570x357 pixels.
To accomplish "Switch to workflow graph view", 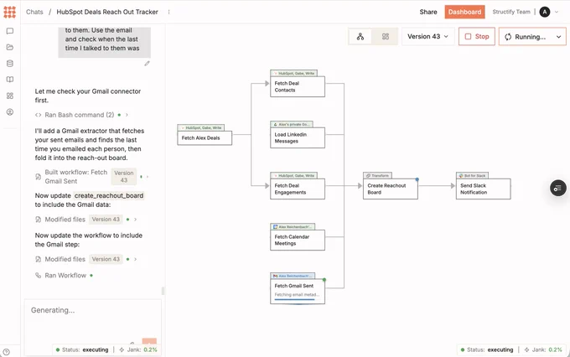I will (360, 37).
